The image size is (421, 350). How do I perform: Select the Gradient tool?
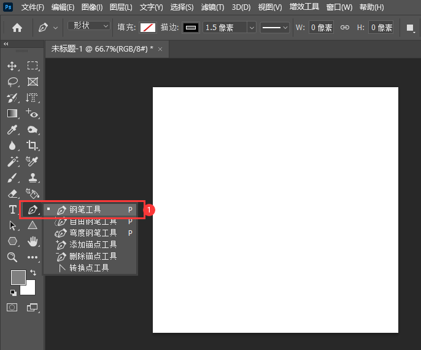point(12,114)
